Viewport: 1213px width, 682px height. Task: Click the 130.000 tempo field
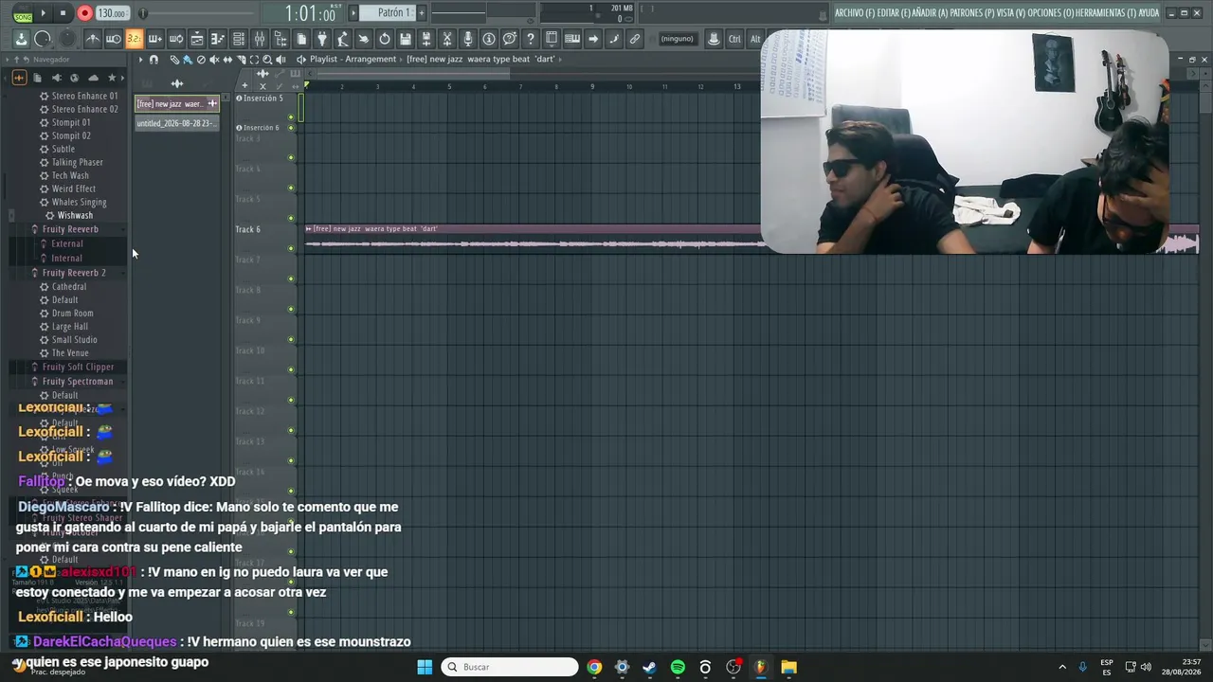pos(112,13)
